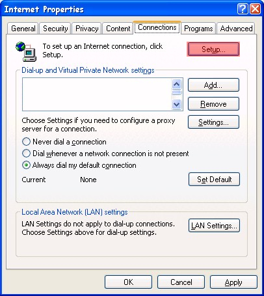The height and width of the screenshot is (296, 264).
Task: Click the connection list scroll up arrow
Action: pyautogui.click(x=177, y=85)
